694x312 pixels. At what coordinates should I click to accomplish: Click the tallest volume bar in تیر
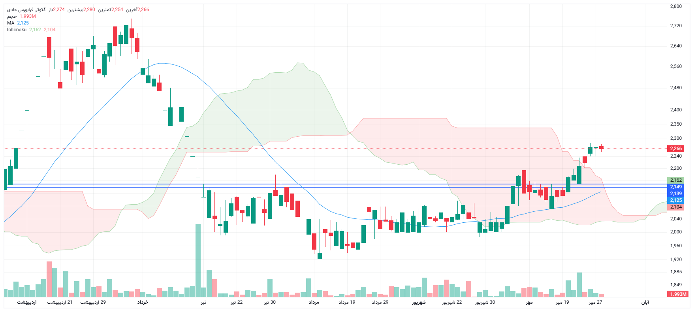point(198,261)
